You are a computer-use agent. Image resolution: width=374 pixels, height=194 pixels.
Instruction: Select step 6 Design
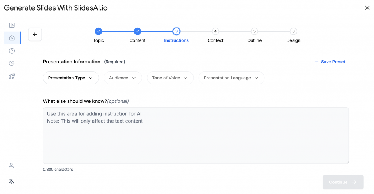[293, 31]
